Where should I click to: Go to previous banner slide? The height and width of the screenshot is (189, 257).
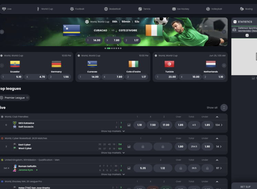[2, 32]
